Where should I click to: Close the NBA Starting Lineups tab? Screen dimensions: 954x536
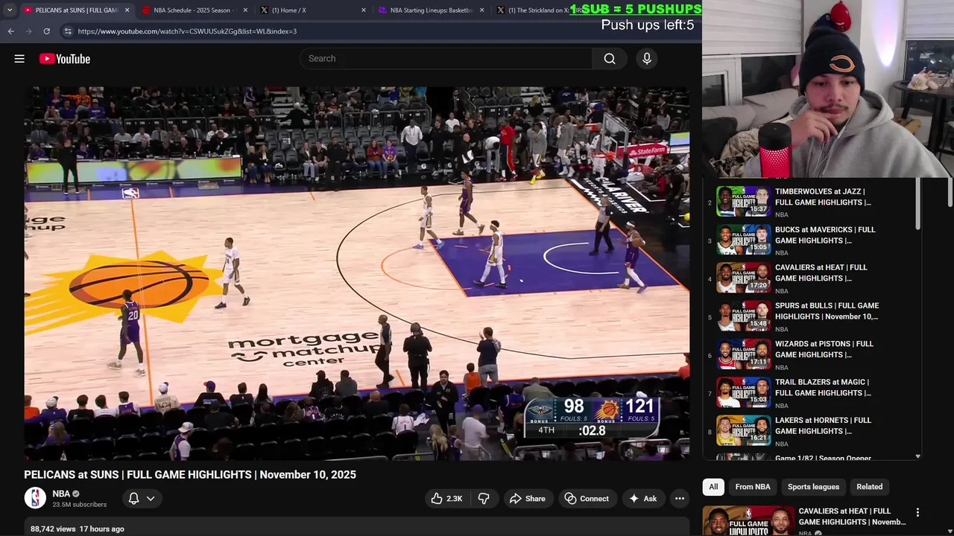[x=481, y=10]
